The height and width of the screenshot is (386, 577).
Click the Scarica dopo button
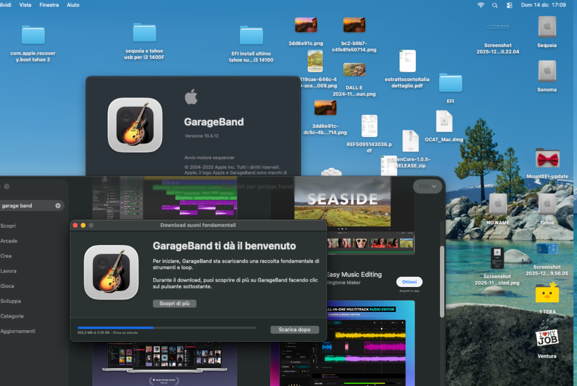(x=295, y=330)
